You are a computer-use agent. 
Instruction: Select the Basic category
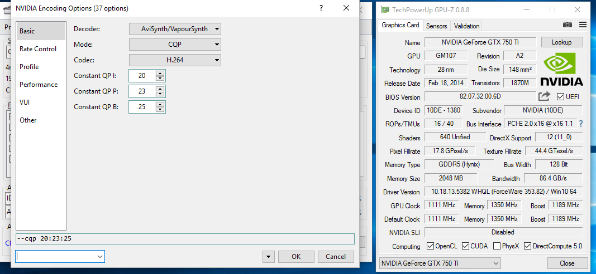(x=41, y=31)
